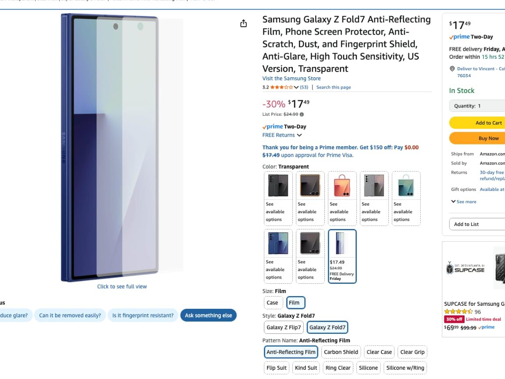Image resolution: width=505 pixels, height=379 pixels.
Task: Choose the blue Fold case color thumbnail
Action: pyautogui.click(x=278, y=243)
